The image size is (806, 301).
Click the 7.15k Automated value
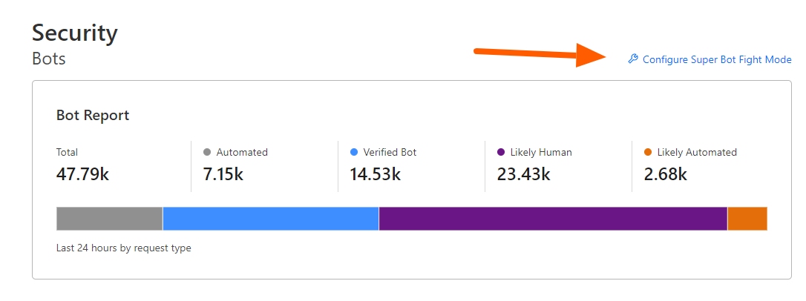[x=223, y=175]
